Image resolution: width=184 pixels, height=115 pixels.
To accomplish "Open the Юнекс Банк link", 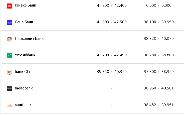I will click(x=25, y=5).
